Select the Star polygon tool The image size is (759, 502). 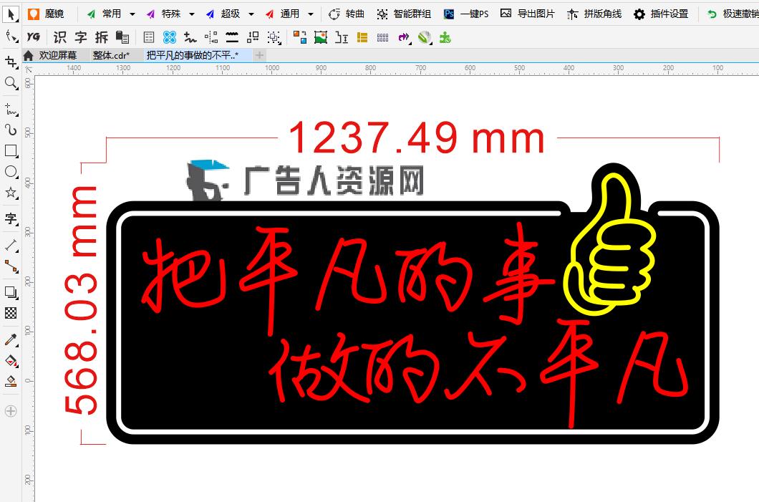click(11, 193)
